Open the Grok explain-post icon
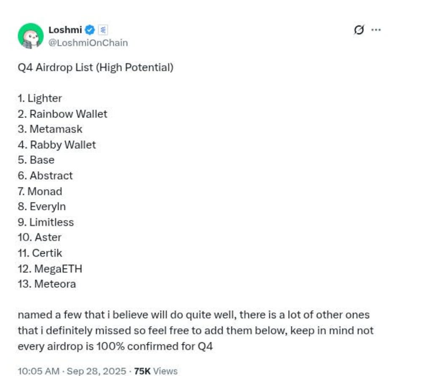The image size is (428, 376). [x=359, y=30]
